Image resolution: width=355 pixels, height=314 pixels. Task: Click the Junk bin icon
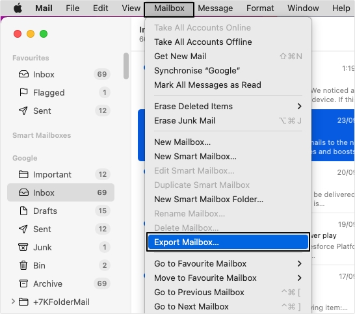click(23, 247)
